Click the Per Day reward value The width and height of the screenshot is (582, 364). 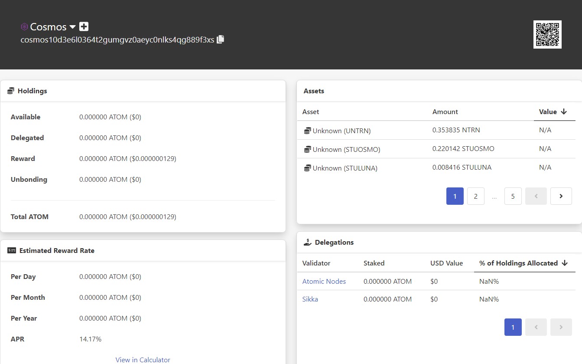coord(110,277)
